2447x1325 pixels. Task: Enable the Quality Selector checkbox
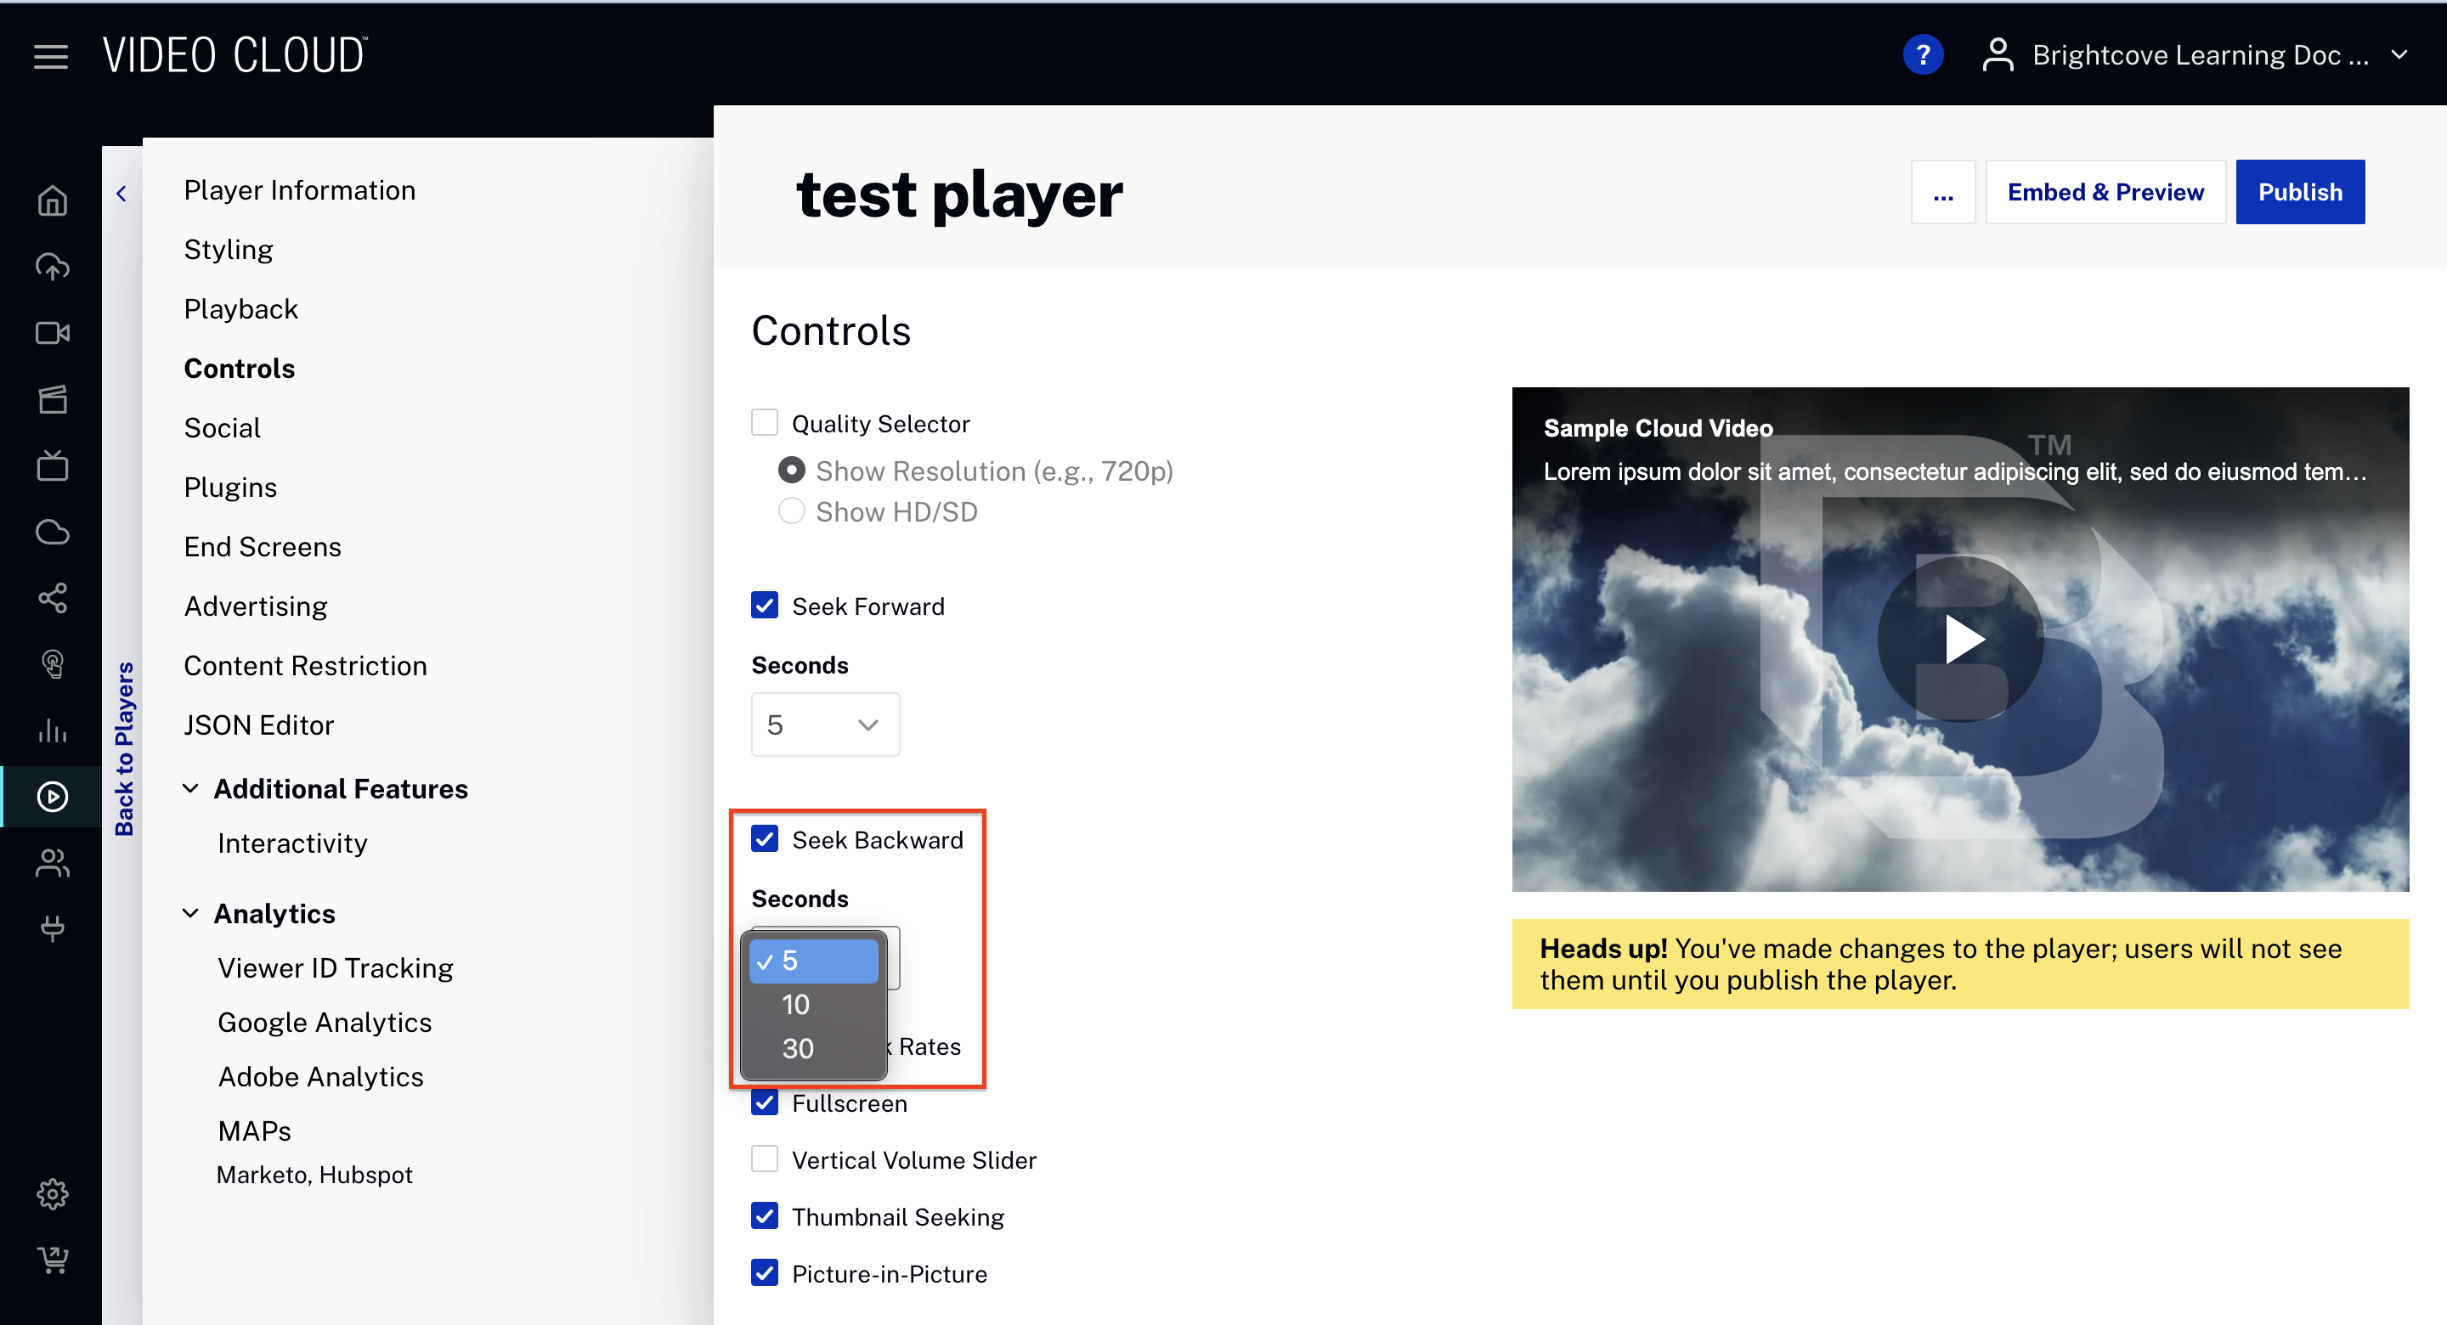point(765,422)
